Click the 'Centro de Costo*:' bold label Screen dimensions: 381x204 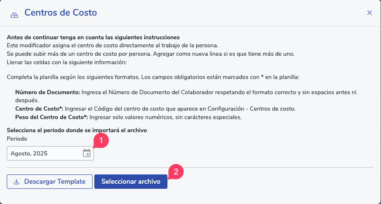tap(39, 109)
